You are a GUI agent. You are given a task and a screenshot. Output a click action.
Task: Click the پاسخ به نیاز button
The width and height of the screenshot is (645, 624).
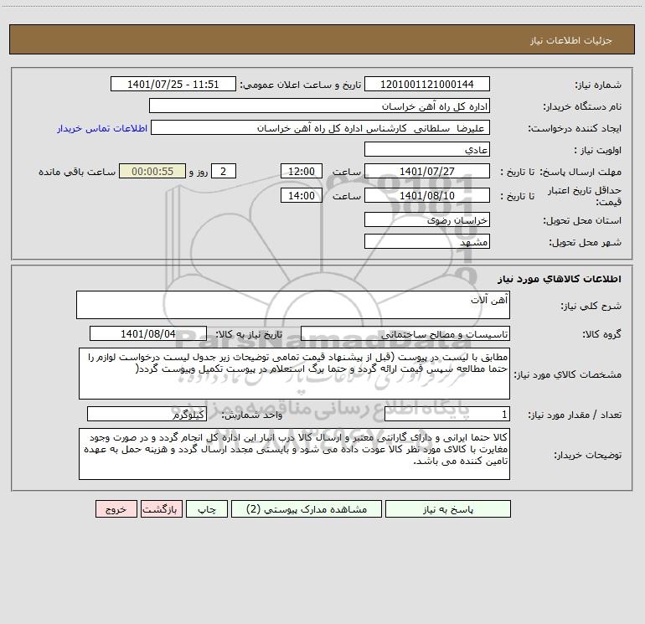447,508
